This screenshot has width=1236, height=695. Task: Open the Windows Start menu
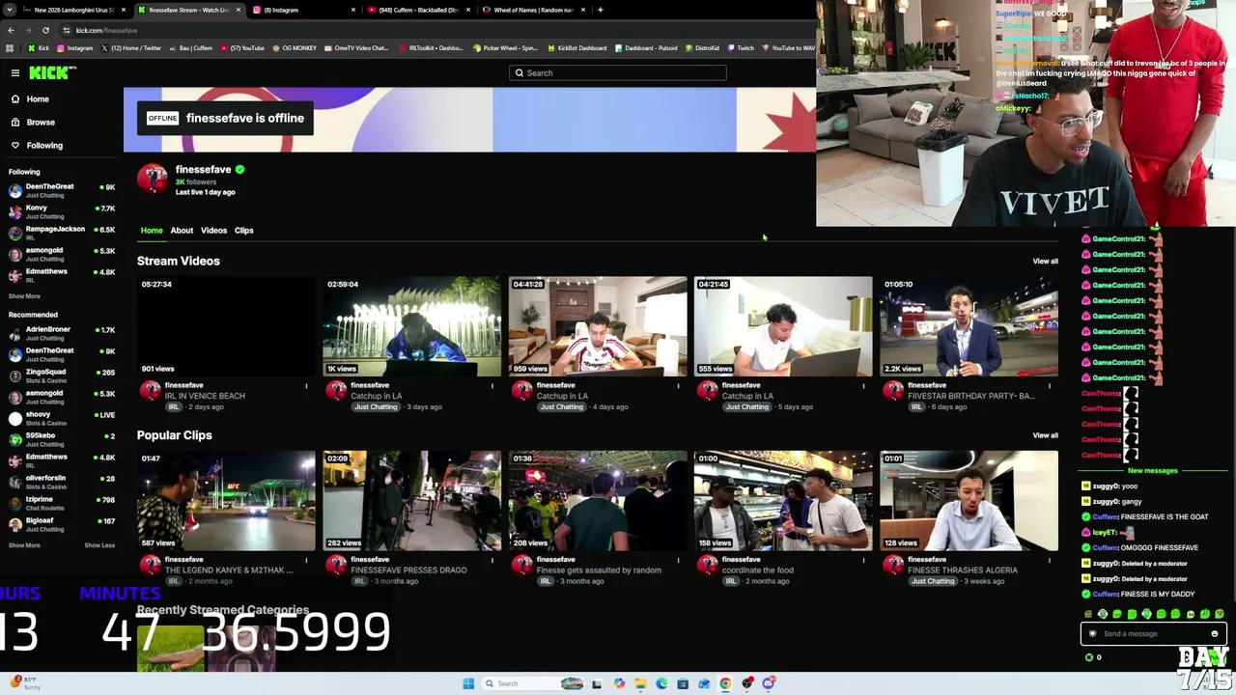(x=468, y=683)
